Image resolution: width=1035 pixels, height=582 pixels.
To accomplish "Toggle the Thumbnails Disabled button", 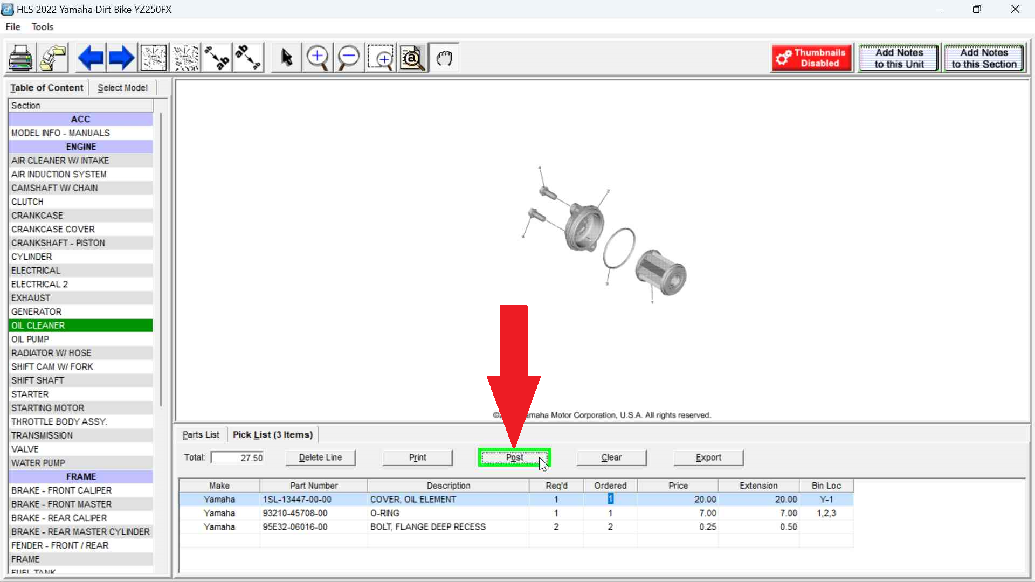I will [x=812, y=58].
